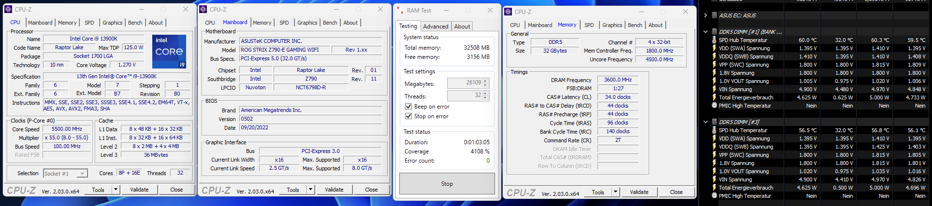Click Validate in CPU-Z Mainboard window
932x206 pixels.
(334, 190)
